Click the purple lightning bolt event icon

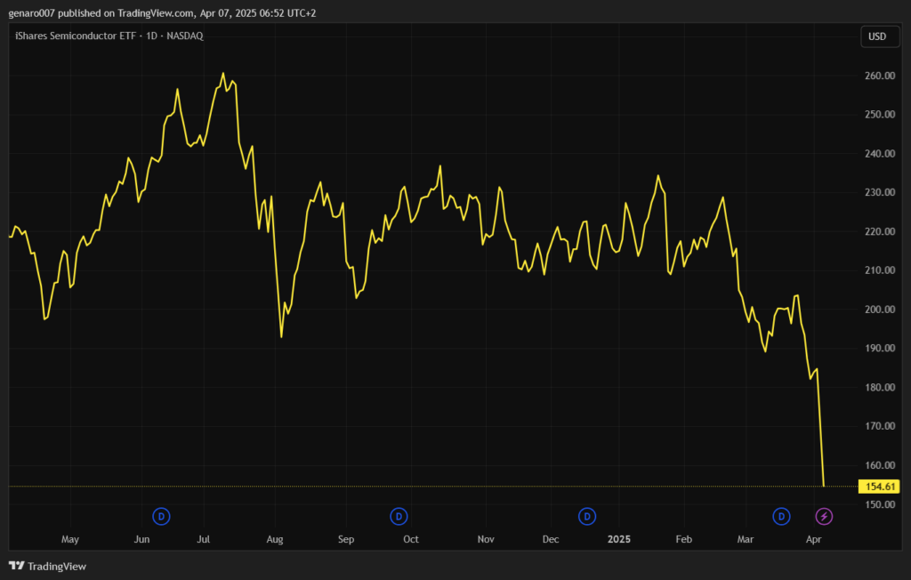point(825,516)
